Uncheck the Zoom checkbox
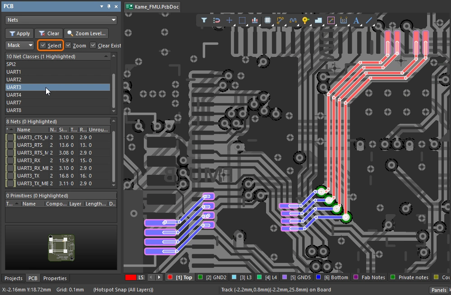Viewport: 451px width, 295px height. point(69,46)
